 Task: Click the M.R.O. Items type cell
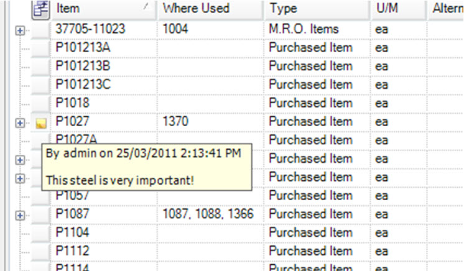[x=304, y=29]
